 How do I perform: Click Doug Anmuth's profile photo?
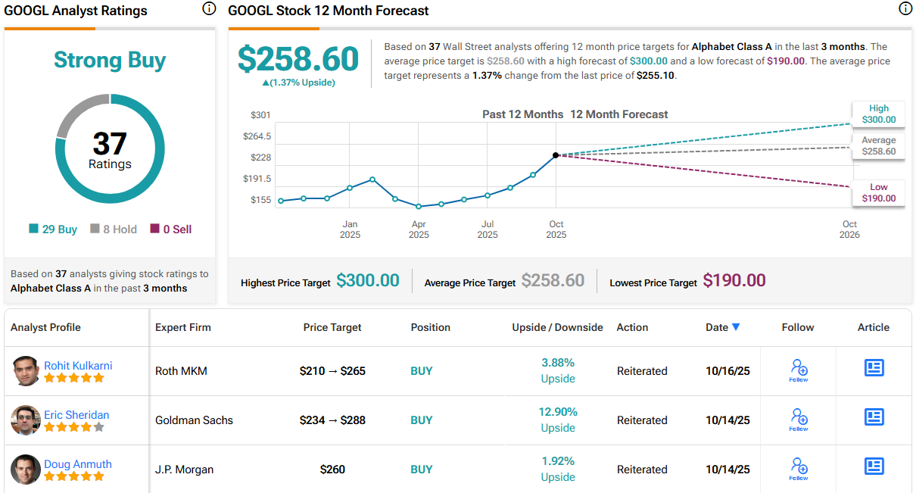(x=26, y=470)
